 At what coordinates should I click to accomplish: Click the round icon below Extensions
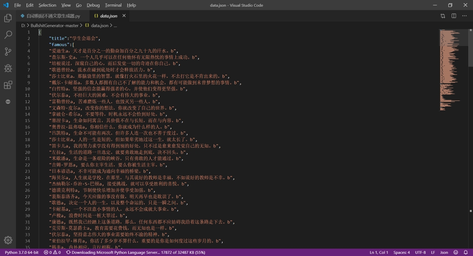pos(8,102)
